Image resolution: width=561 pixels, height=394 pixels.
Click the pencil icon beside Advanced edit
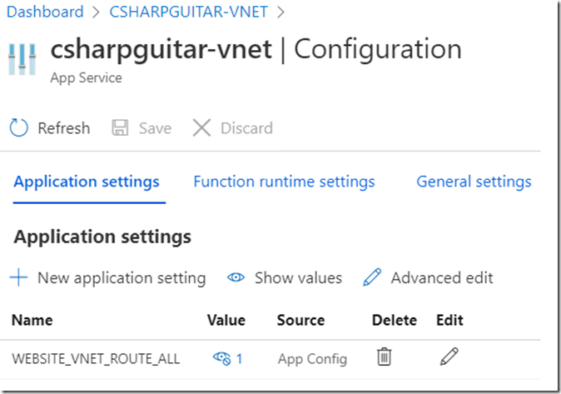pyautogui.click(x=372, y=277)
